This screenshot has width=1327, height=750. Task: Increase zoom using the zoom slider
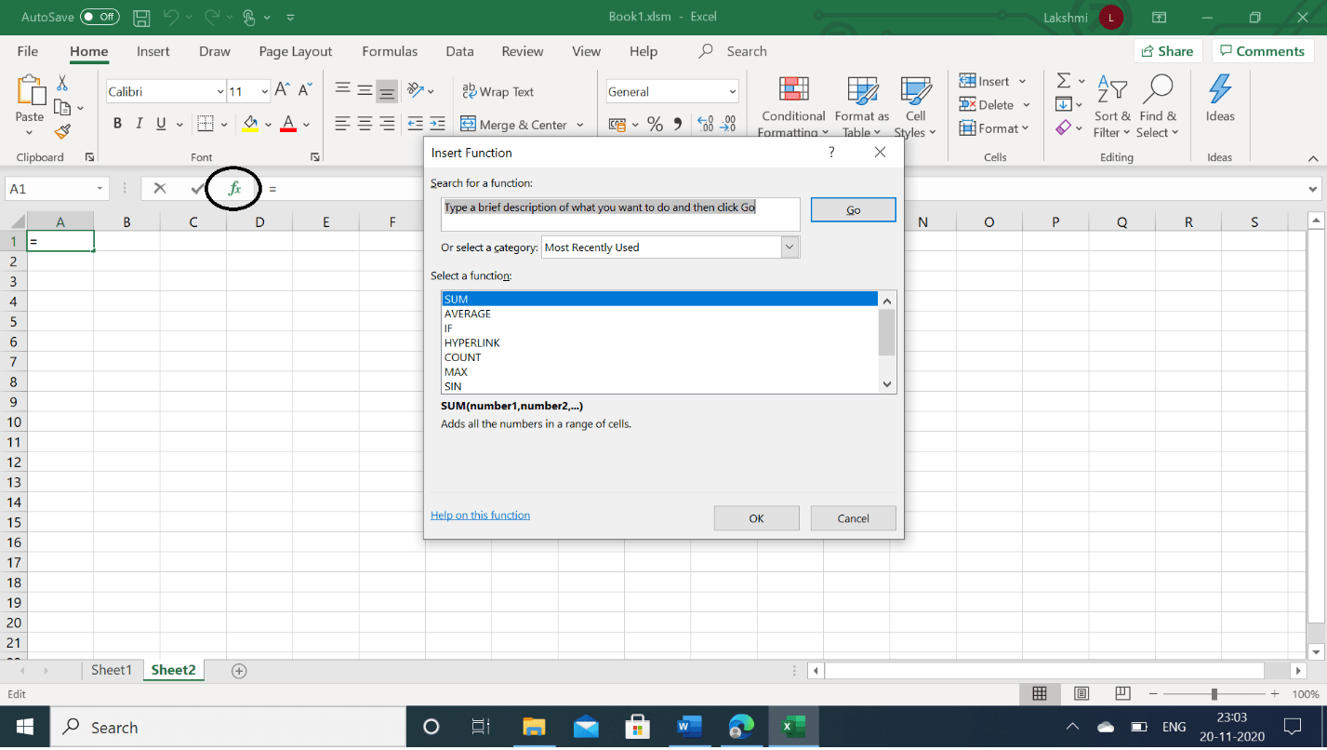[1272, 693]
